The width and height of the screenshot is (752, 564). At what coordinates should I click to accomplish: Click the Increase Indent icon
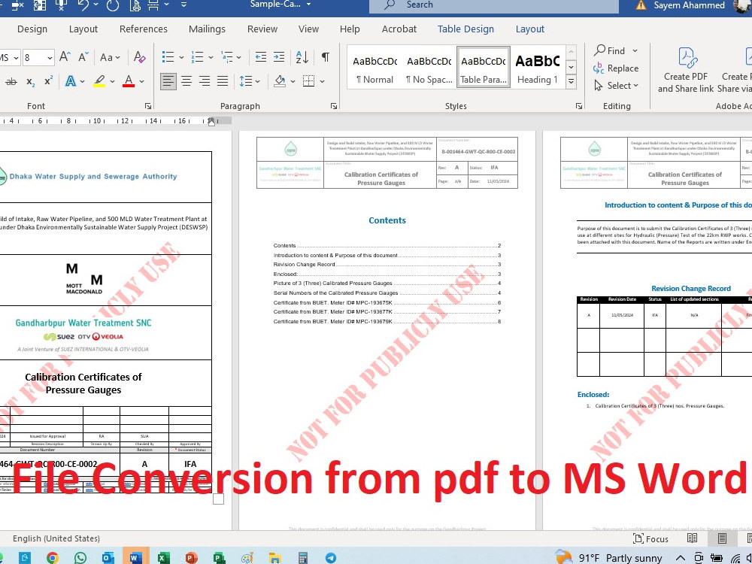coord(279,57)
